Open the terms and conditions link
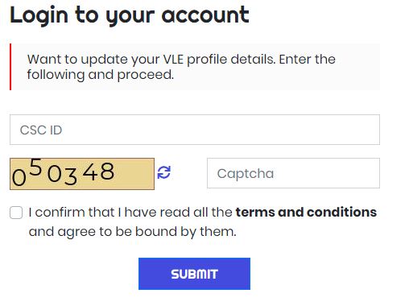409x306 pixels. point(306,212)
